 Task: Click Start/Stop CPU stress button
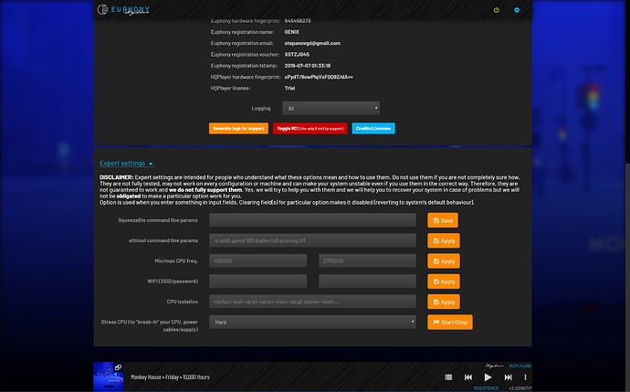(x=450, y=322)
